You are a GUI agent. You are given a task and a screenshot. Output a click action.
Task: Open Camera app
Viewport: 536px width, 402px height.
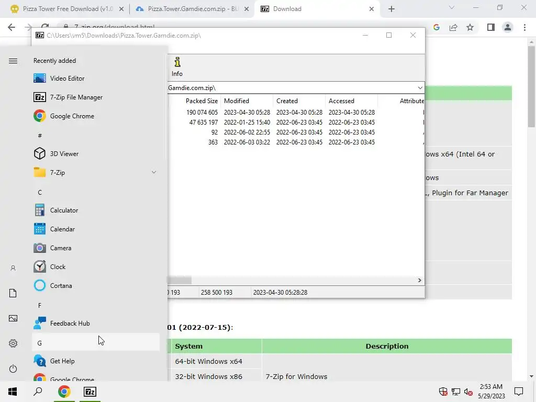coord(96,248)
